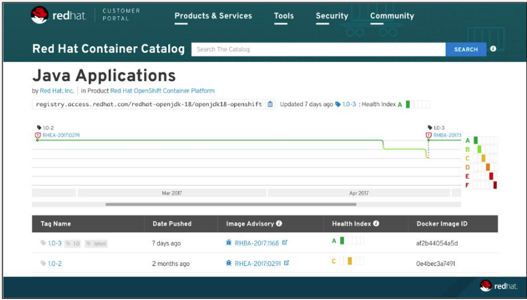Open the Products & Services menu

point(213,16)
